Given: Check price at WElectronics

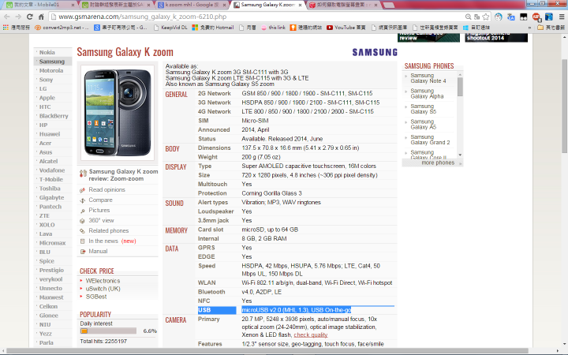Looking at the screenshot, I should point(103,281).
